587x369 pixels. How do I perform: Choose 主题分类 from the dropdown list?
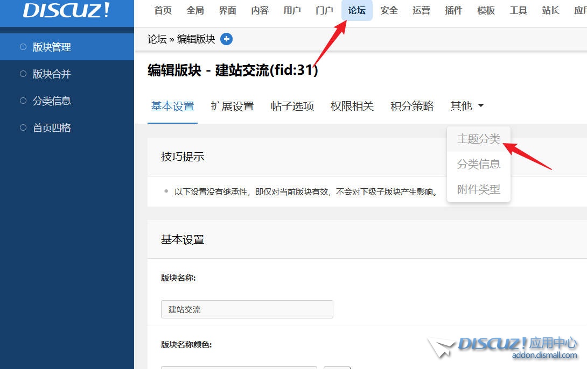pyautogui.click(x=478, y=139)
